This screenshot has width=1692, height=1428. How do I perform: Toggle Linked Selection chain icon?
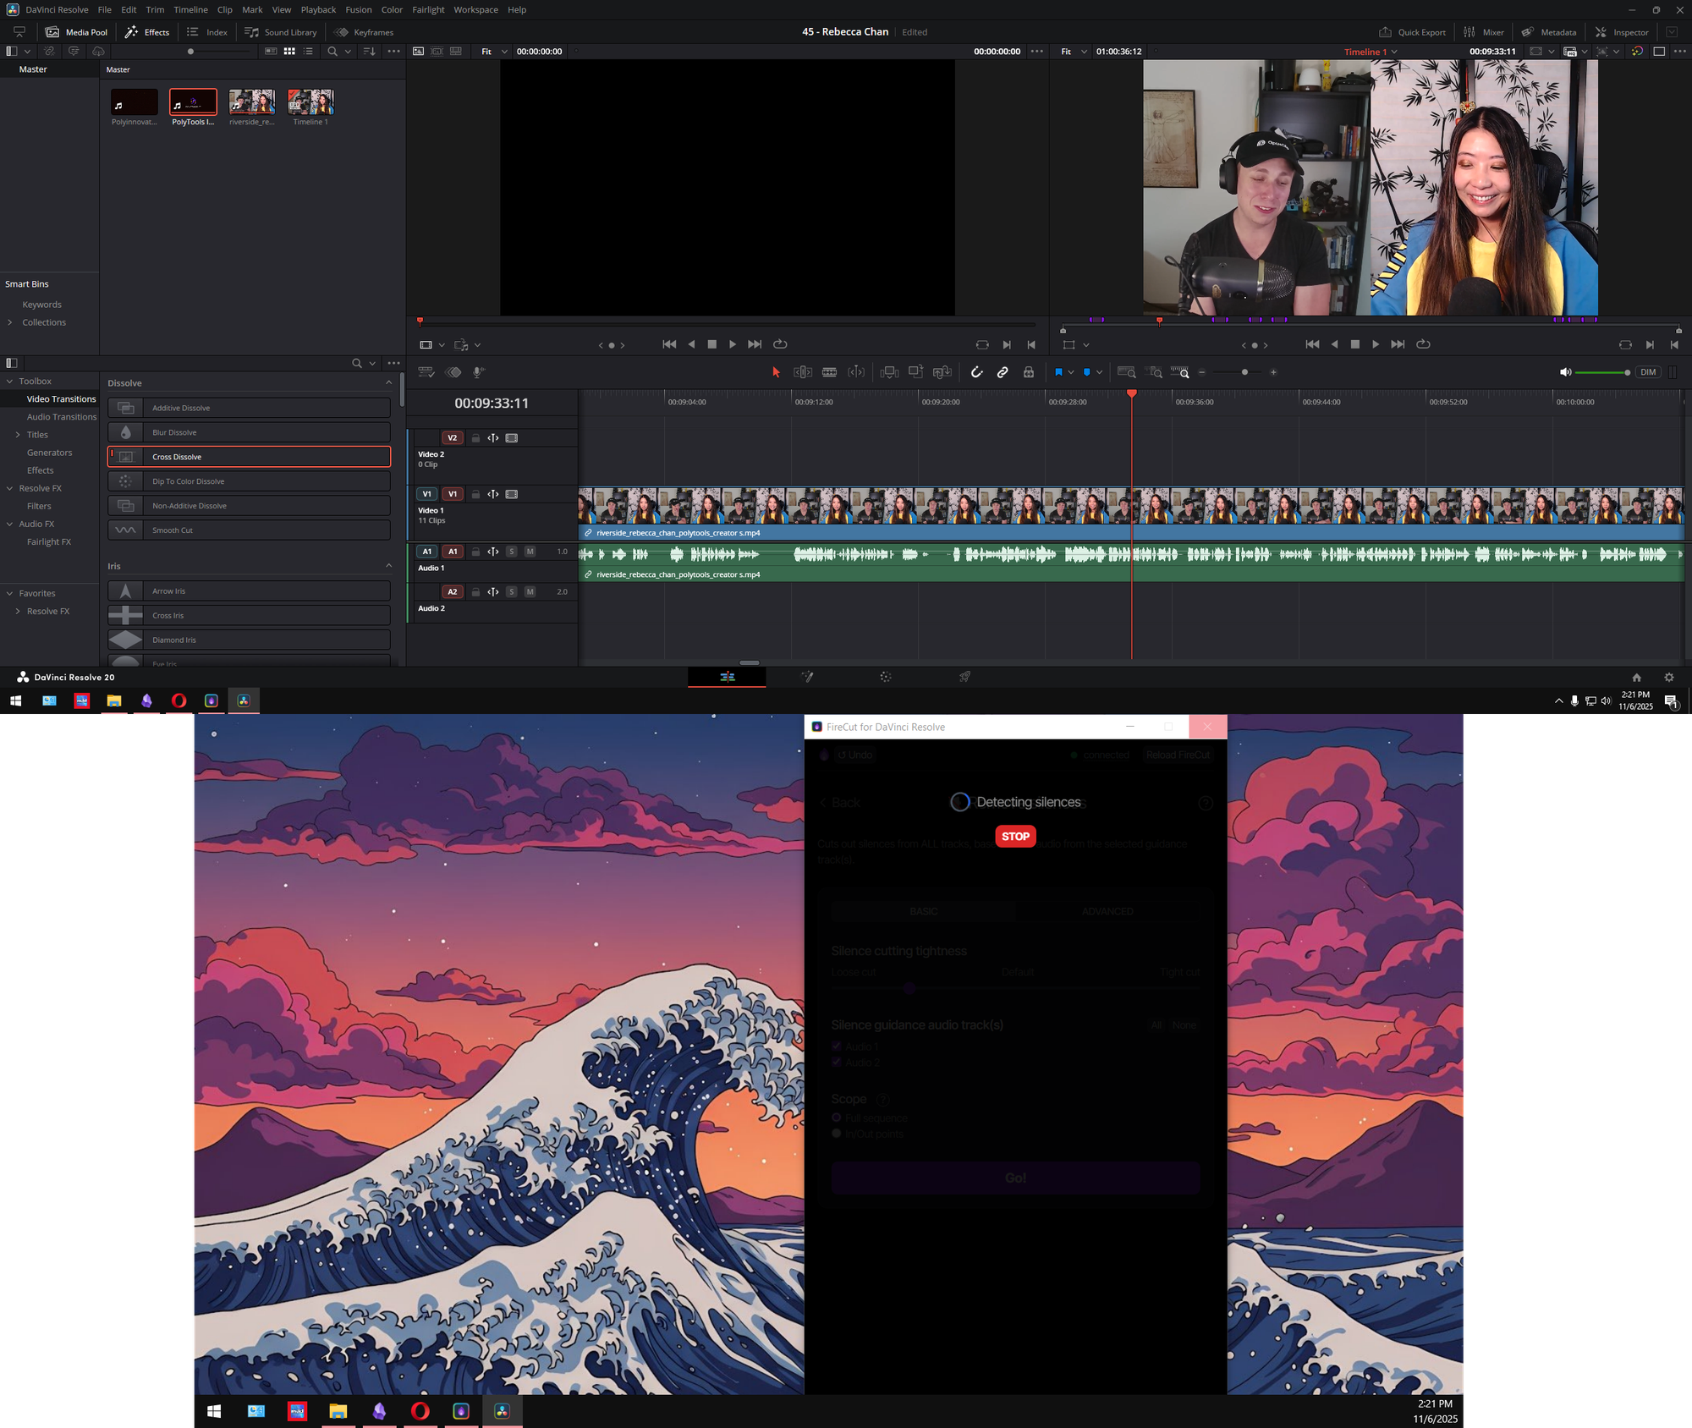[1003, 372]
